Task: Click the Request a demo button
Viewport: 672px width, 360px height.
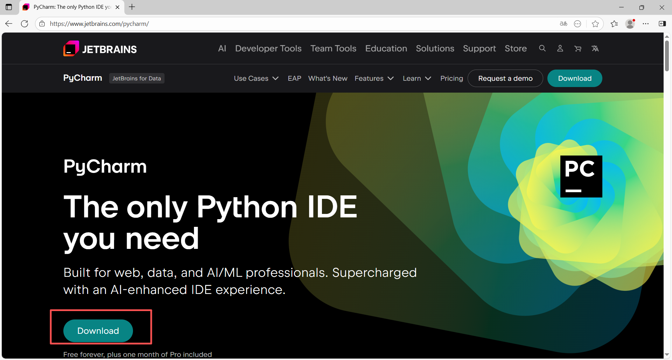Action: 505,78
